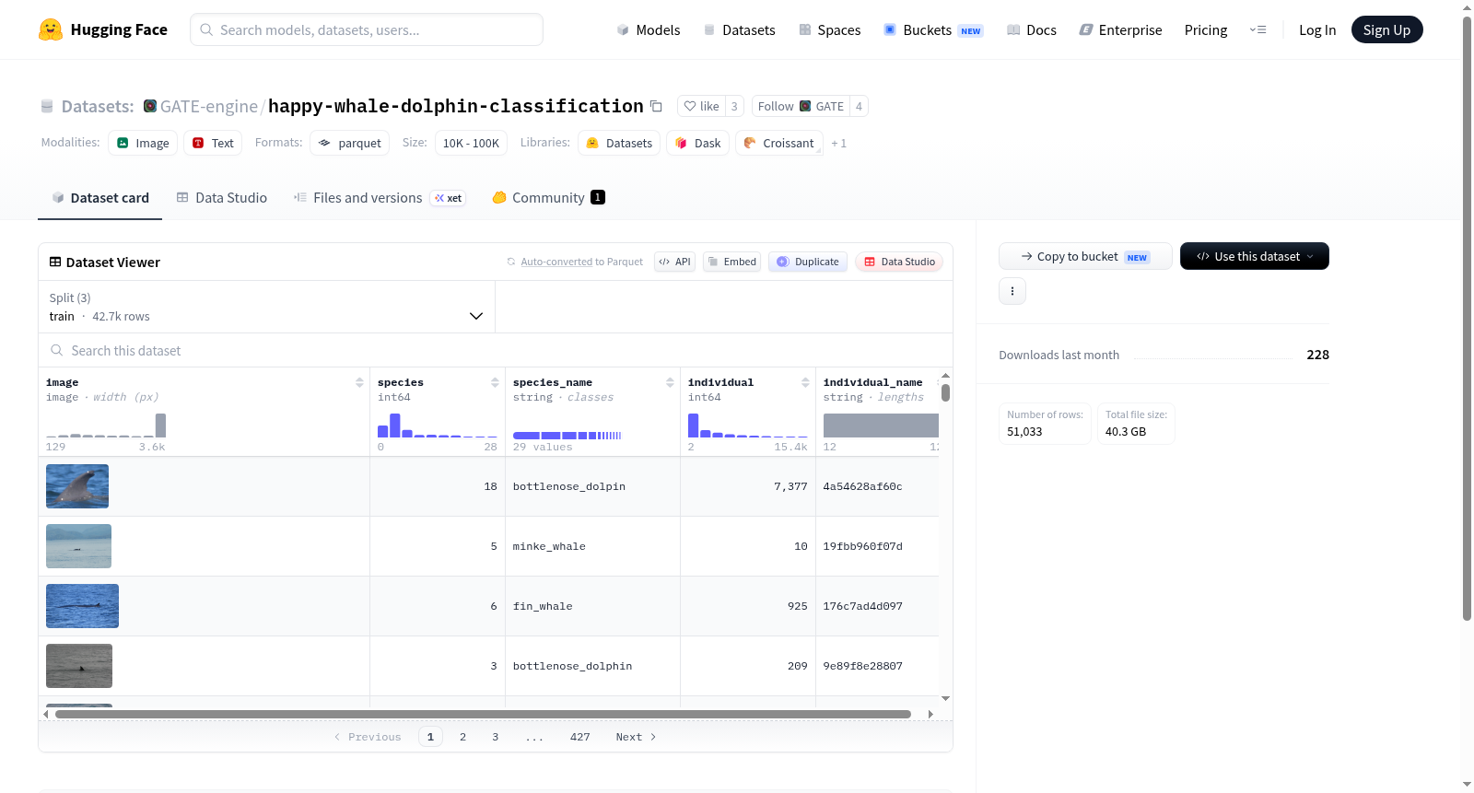Screen dimensions: 1474x793
Task: Open the Use this dataset dropdown
Action: (1255, 256)
